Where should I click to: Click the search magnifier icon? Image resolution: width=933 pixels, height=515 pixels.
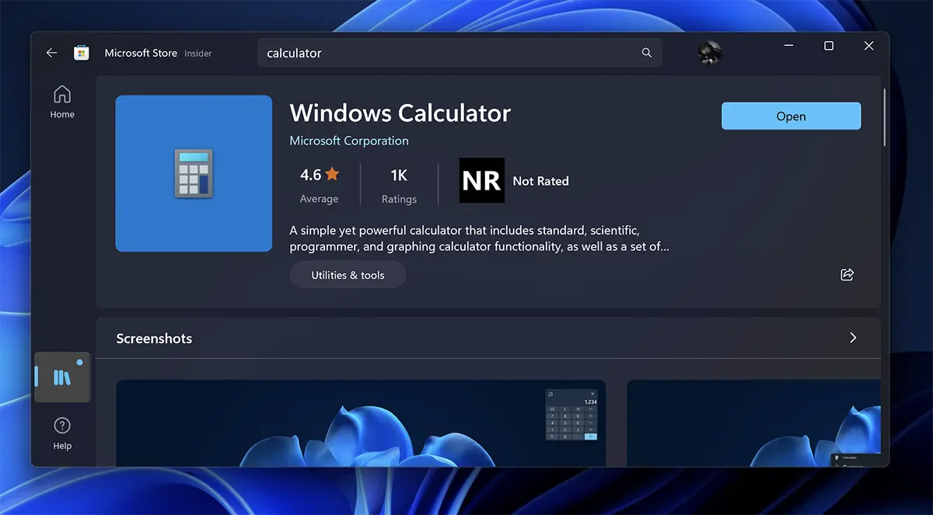647,53
